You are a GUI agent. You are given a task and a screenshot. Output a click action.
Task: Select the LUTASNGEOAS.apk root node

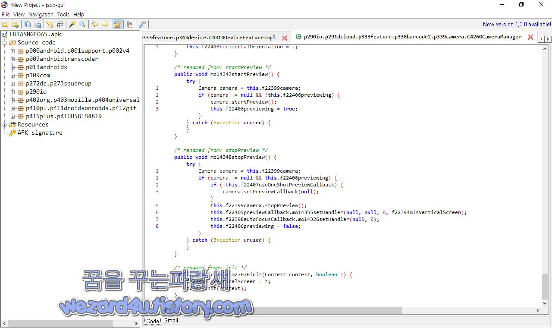click(35, 34)
